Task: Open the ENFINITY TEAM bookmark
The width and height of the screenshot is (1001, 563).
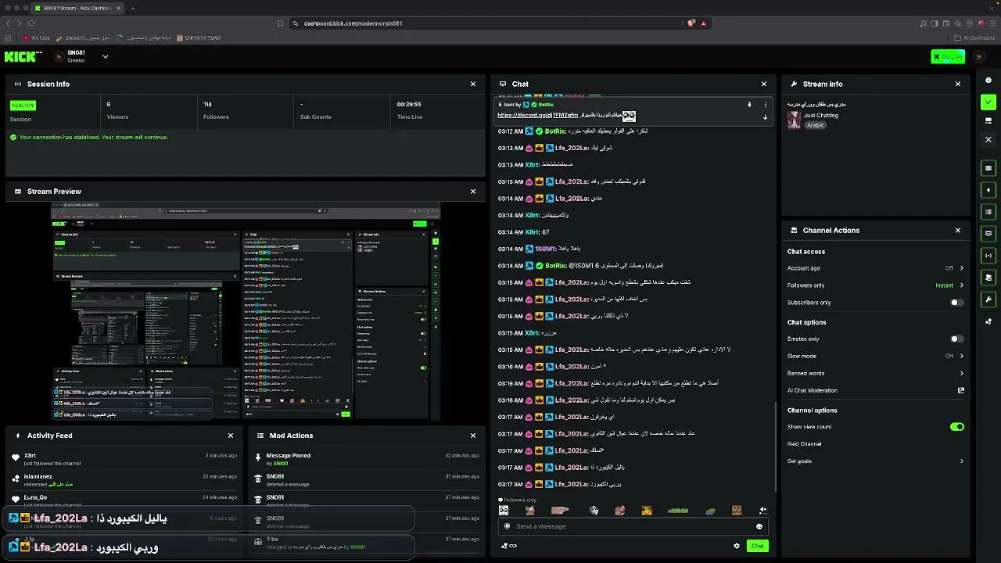Action: point(199,38)
